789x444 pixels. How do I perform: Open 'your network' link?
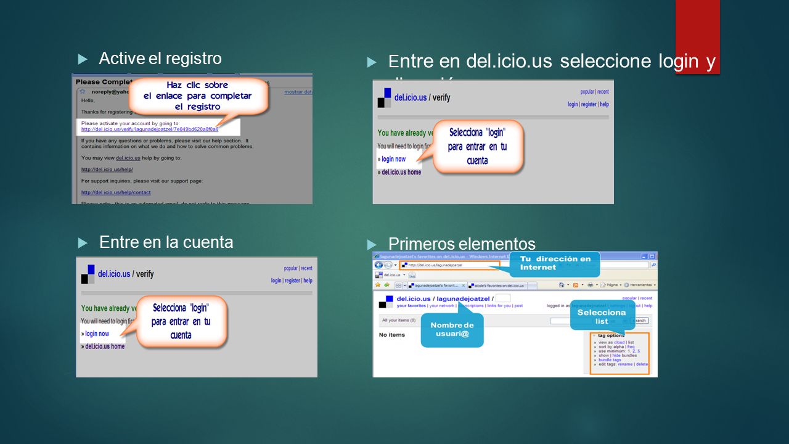[x=441, y=306]
